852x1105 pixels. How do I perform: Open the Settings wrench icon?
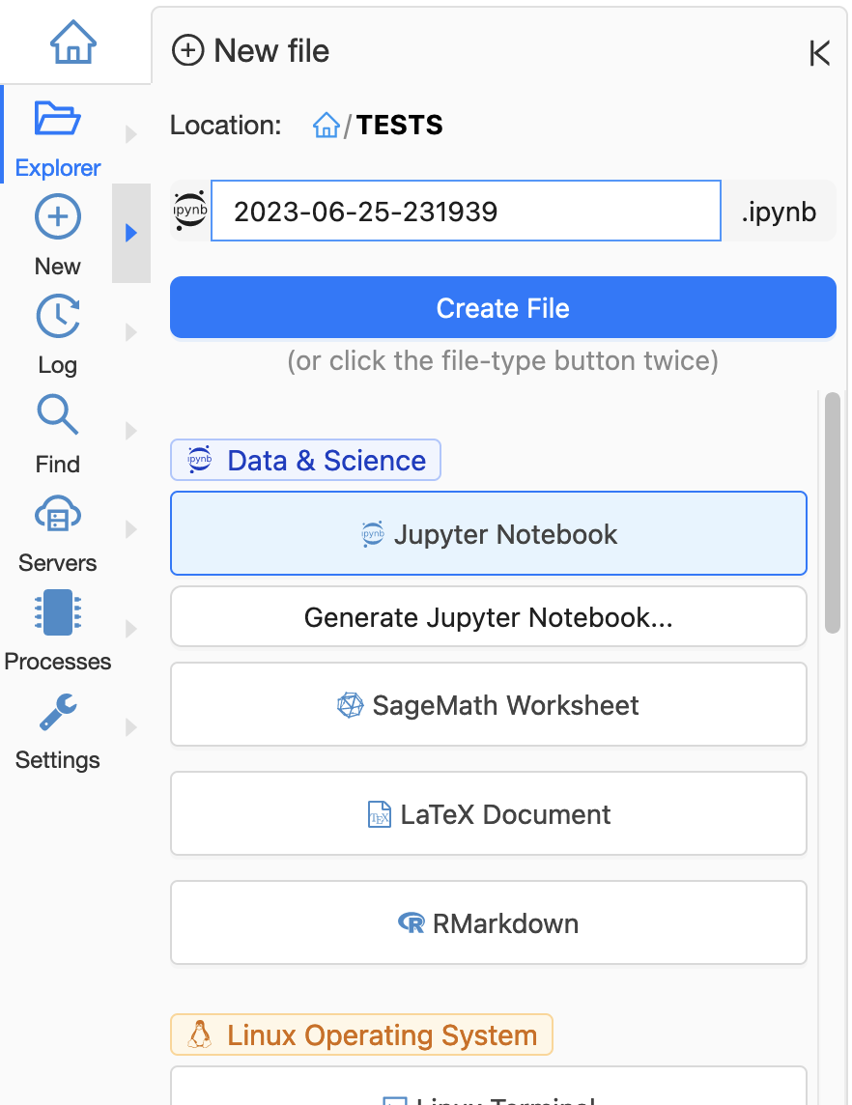click(57, 713)
